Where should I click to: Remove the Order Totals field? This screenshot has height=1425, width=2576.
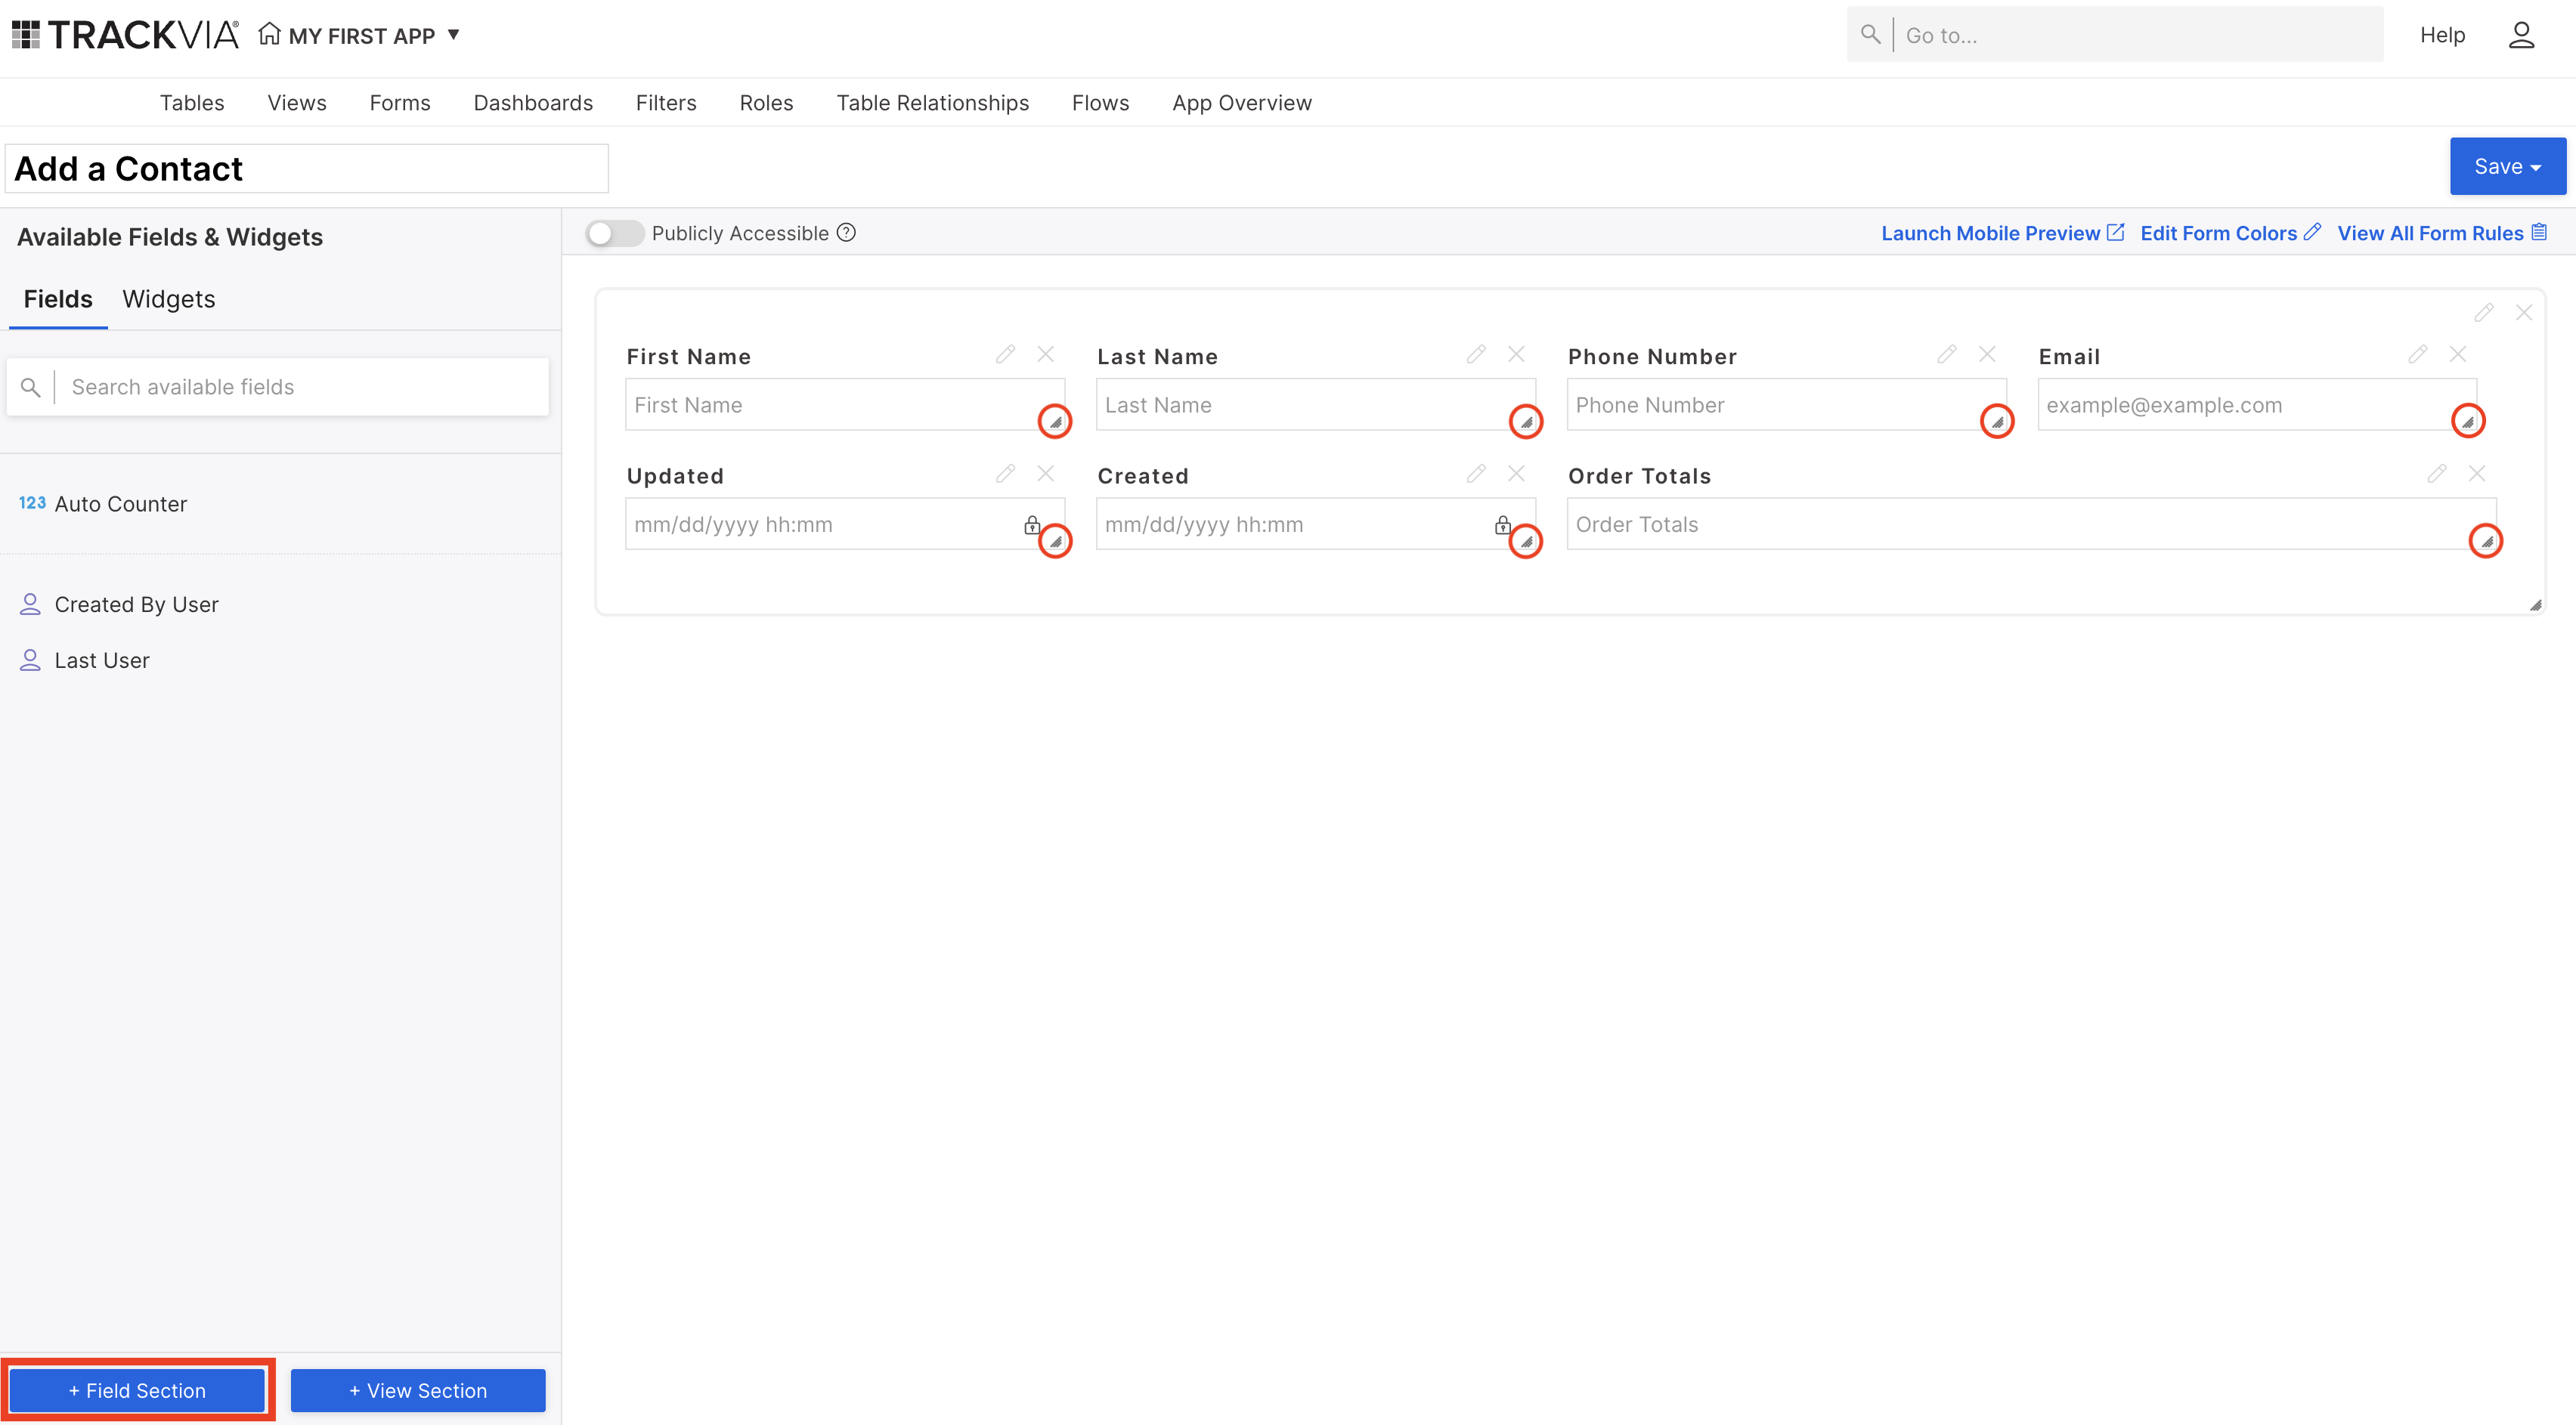(2477, 473)
